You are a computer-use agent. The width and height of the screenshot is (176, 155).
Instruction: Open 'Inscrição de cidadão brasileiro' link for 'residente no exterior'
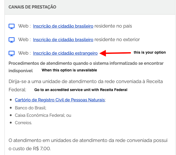pos(63,40)
